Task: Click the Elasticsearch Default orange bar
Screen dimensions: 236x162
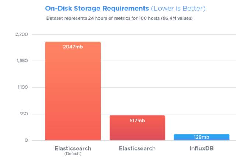Action: coord(73,91)
